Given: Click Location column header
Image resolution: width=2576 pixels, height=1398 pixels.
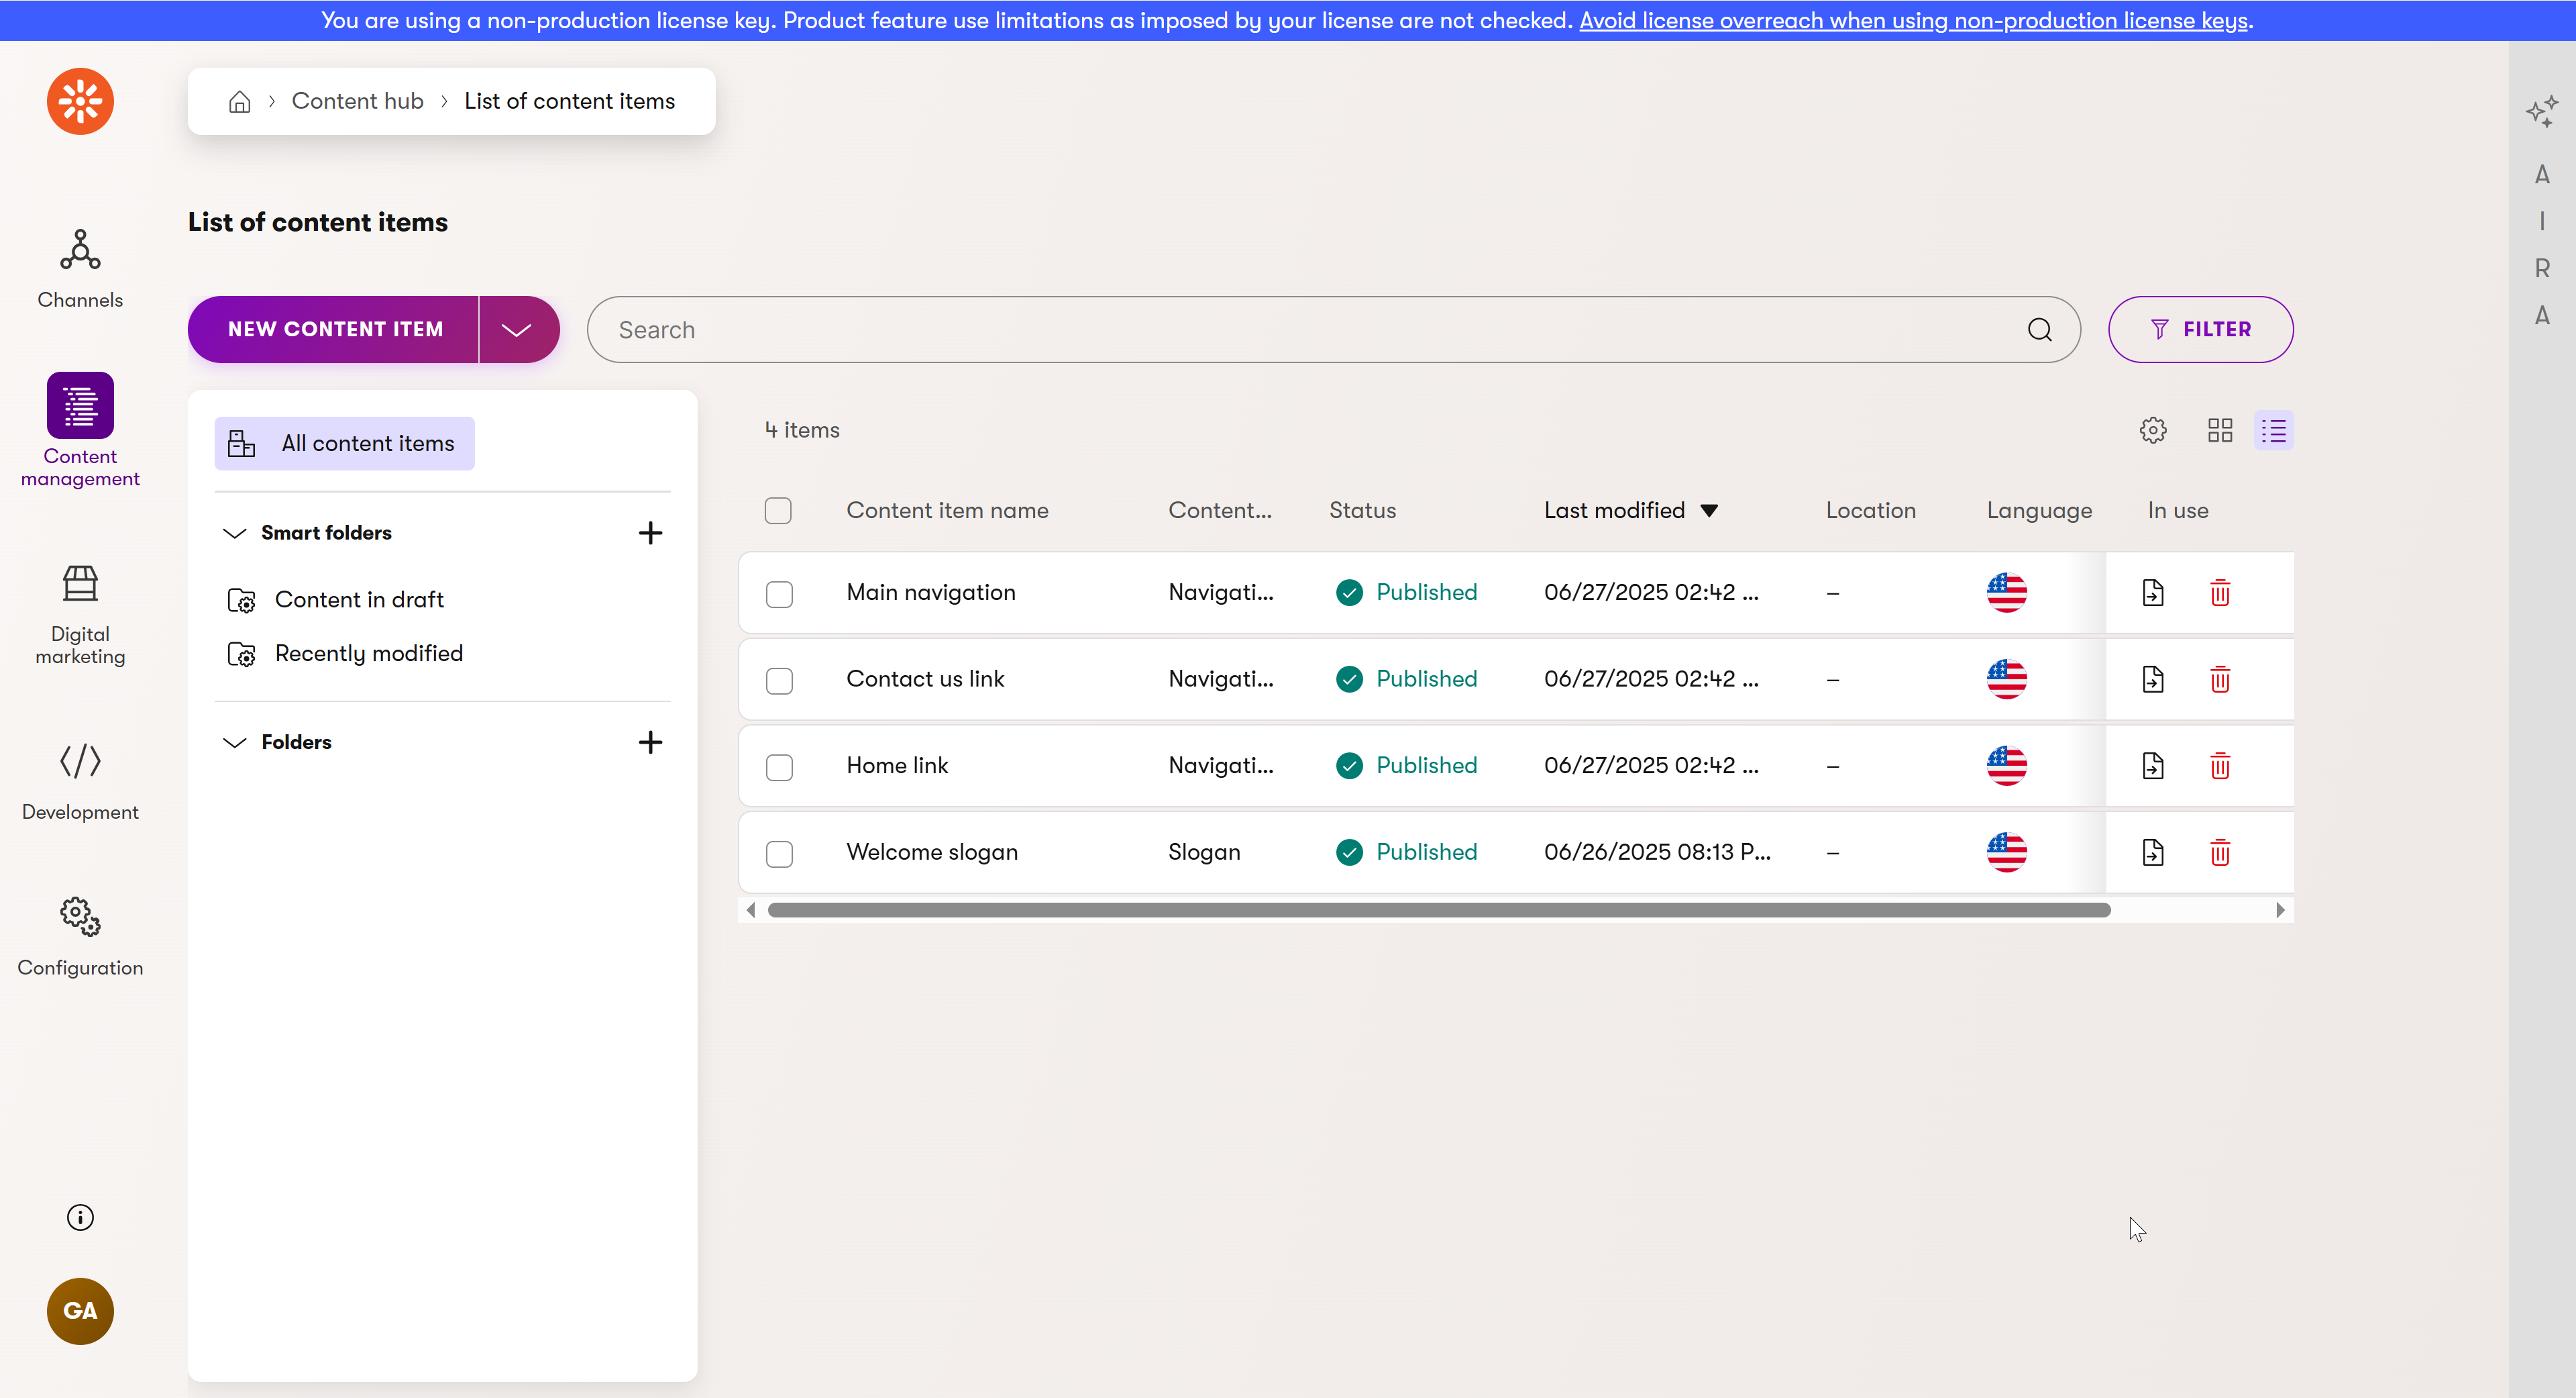Looking at the screenshot, I should click(x=1870, y=510).
